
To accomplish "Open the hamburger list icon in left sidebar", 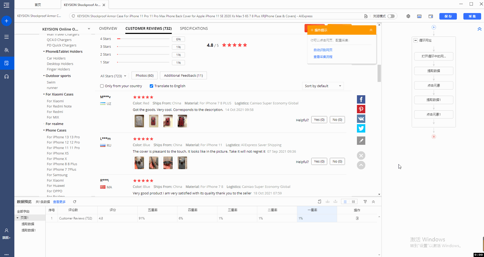I will [x=7, y=37].
